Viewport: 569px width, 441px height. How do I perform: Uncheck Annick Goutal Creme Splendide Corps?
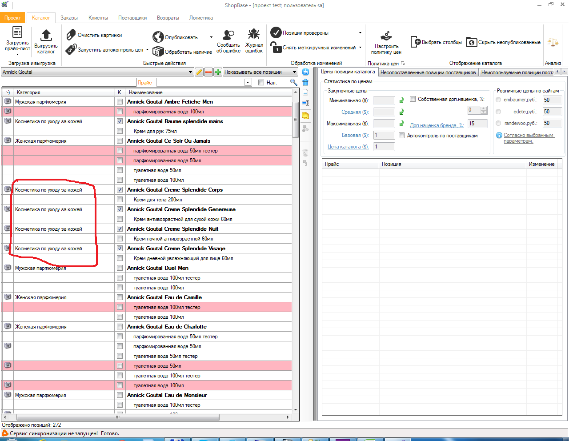(x=120, y=190)
